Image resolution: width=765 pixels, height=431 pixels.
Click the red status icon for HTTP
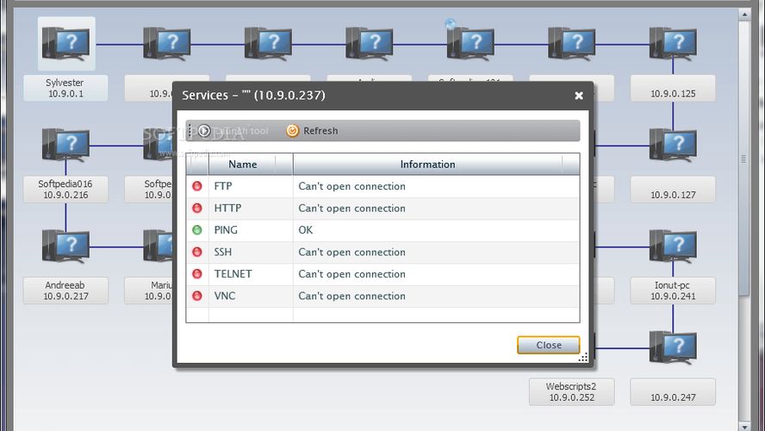[197, 208]
